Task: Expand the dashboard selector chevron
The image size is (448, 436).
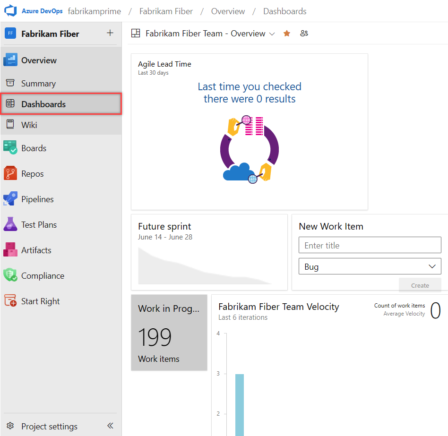Action: click(x=272, y=34)
